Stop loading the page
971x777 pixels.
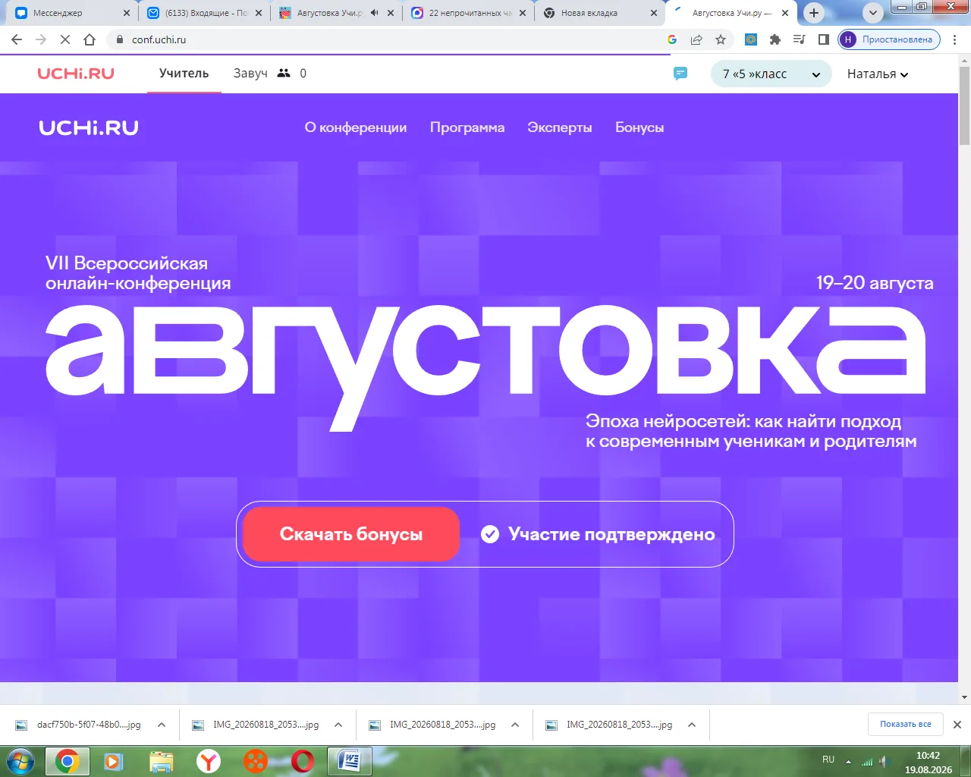pyautogui.click(x=65, y=39)
